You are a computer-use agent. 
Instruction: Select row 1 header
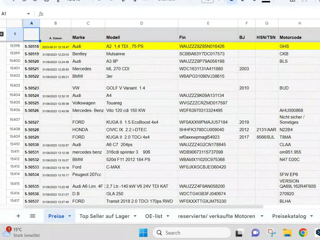(x=15, y=34)
